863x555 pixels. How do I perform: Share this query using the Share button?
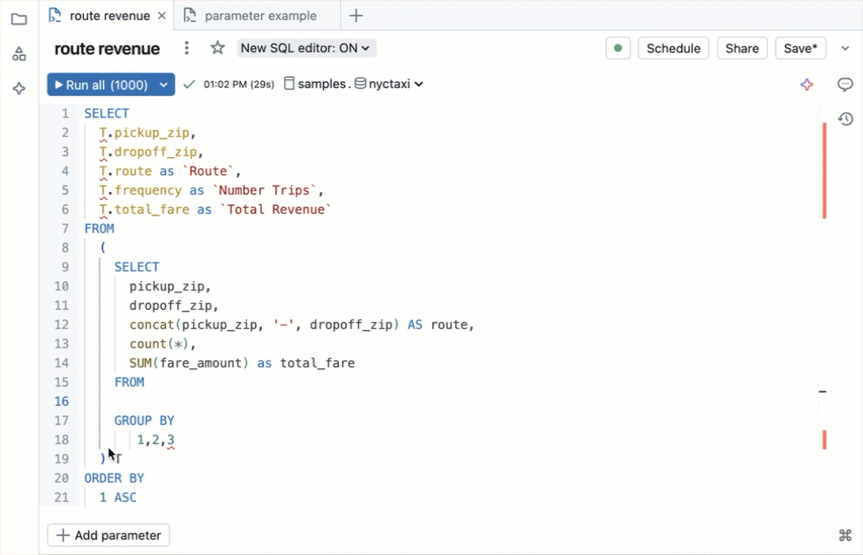point(742,48)
